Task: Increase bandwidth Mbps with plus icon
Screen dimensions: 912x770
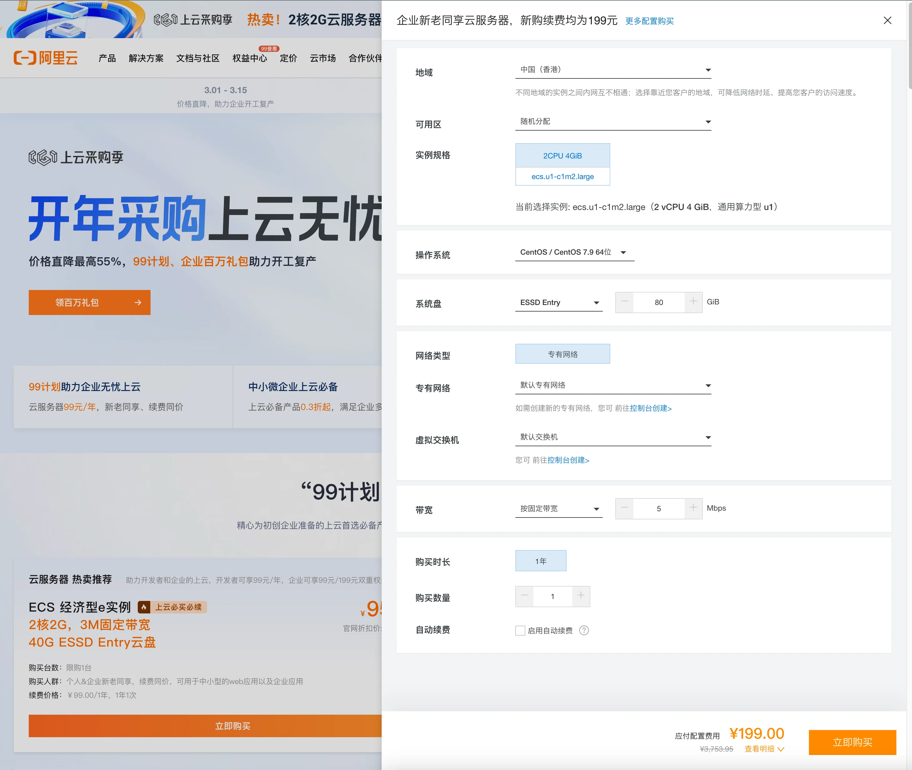Action: coord(693,508)
